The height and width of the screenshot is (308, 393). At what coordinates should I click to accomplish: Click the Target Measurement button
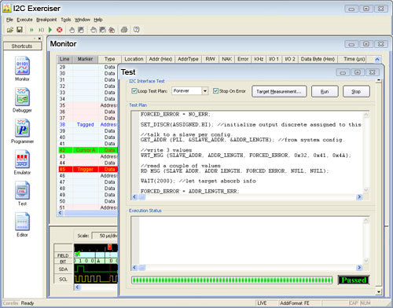click(x=279, y=91)
